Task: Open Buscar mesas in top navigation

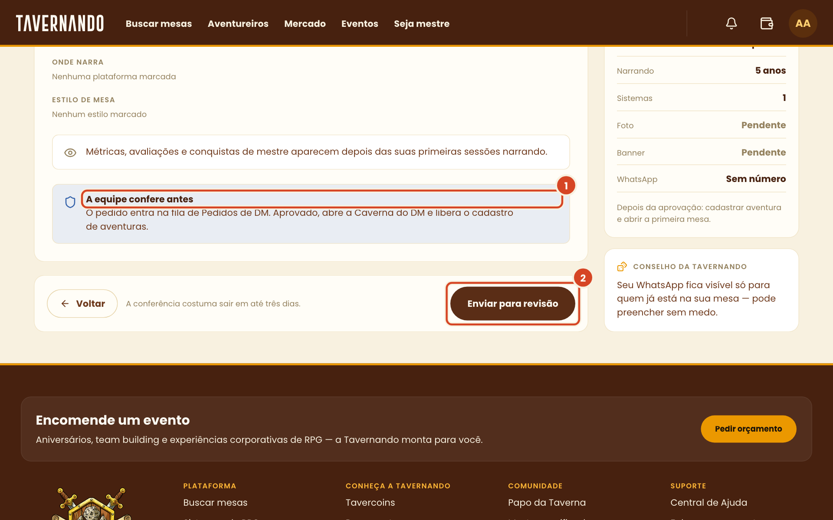Action: click(x=159, y=24)
